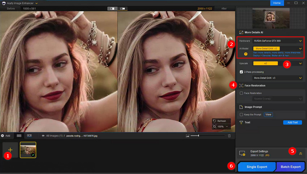Click the Single Export button
Viewport: 307px width, 174px height.
pos(256,167)
